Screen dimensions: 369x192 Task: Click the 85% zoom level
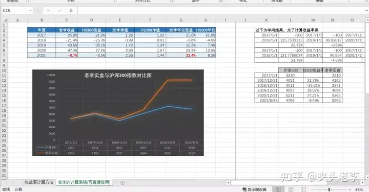pyautogui.click(x=359, y=189)
